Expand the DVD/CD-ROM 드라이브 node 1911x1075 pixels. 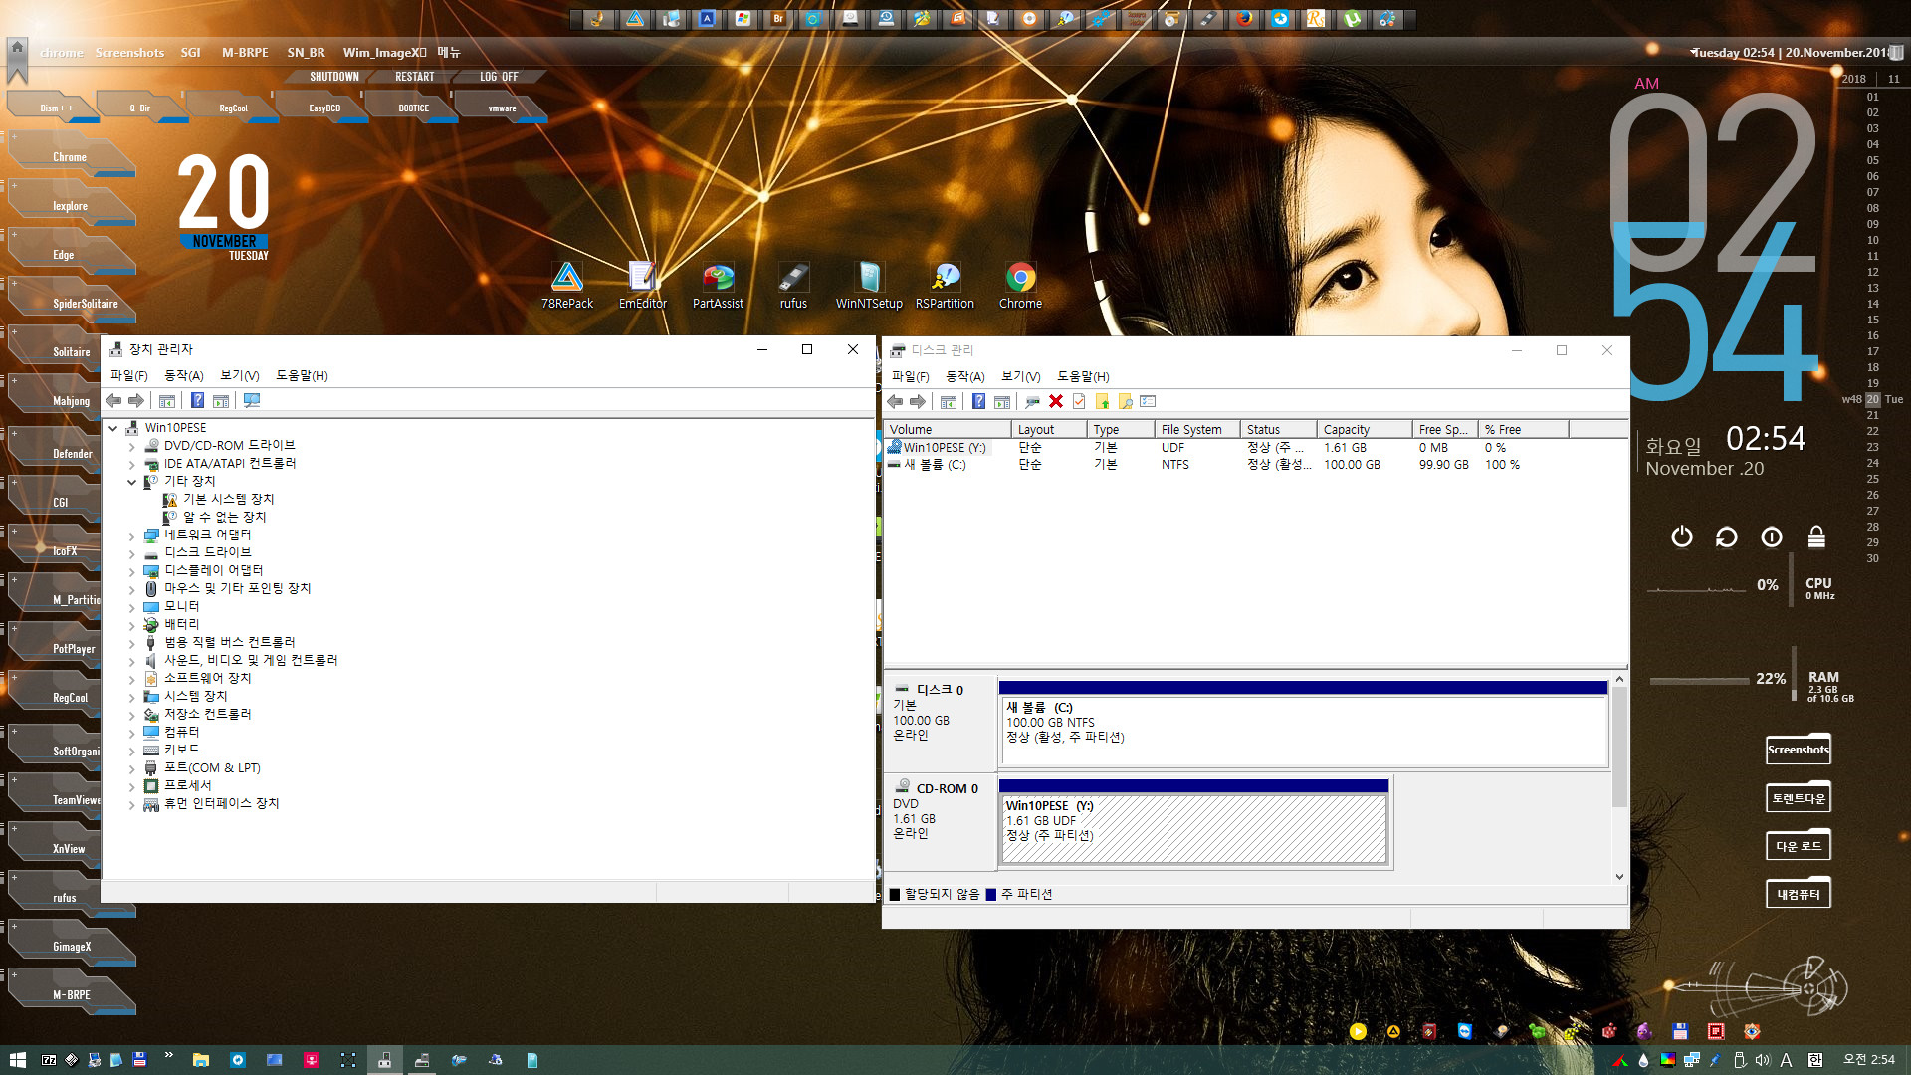coord(131,446)
